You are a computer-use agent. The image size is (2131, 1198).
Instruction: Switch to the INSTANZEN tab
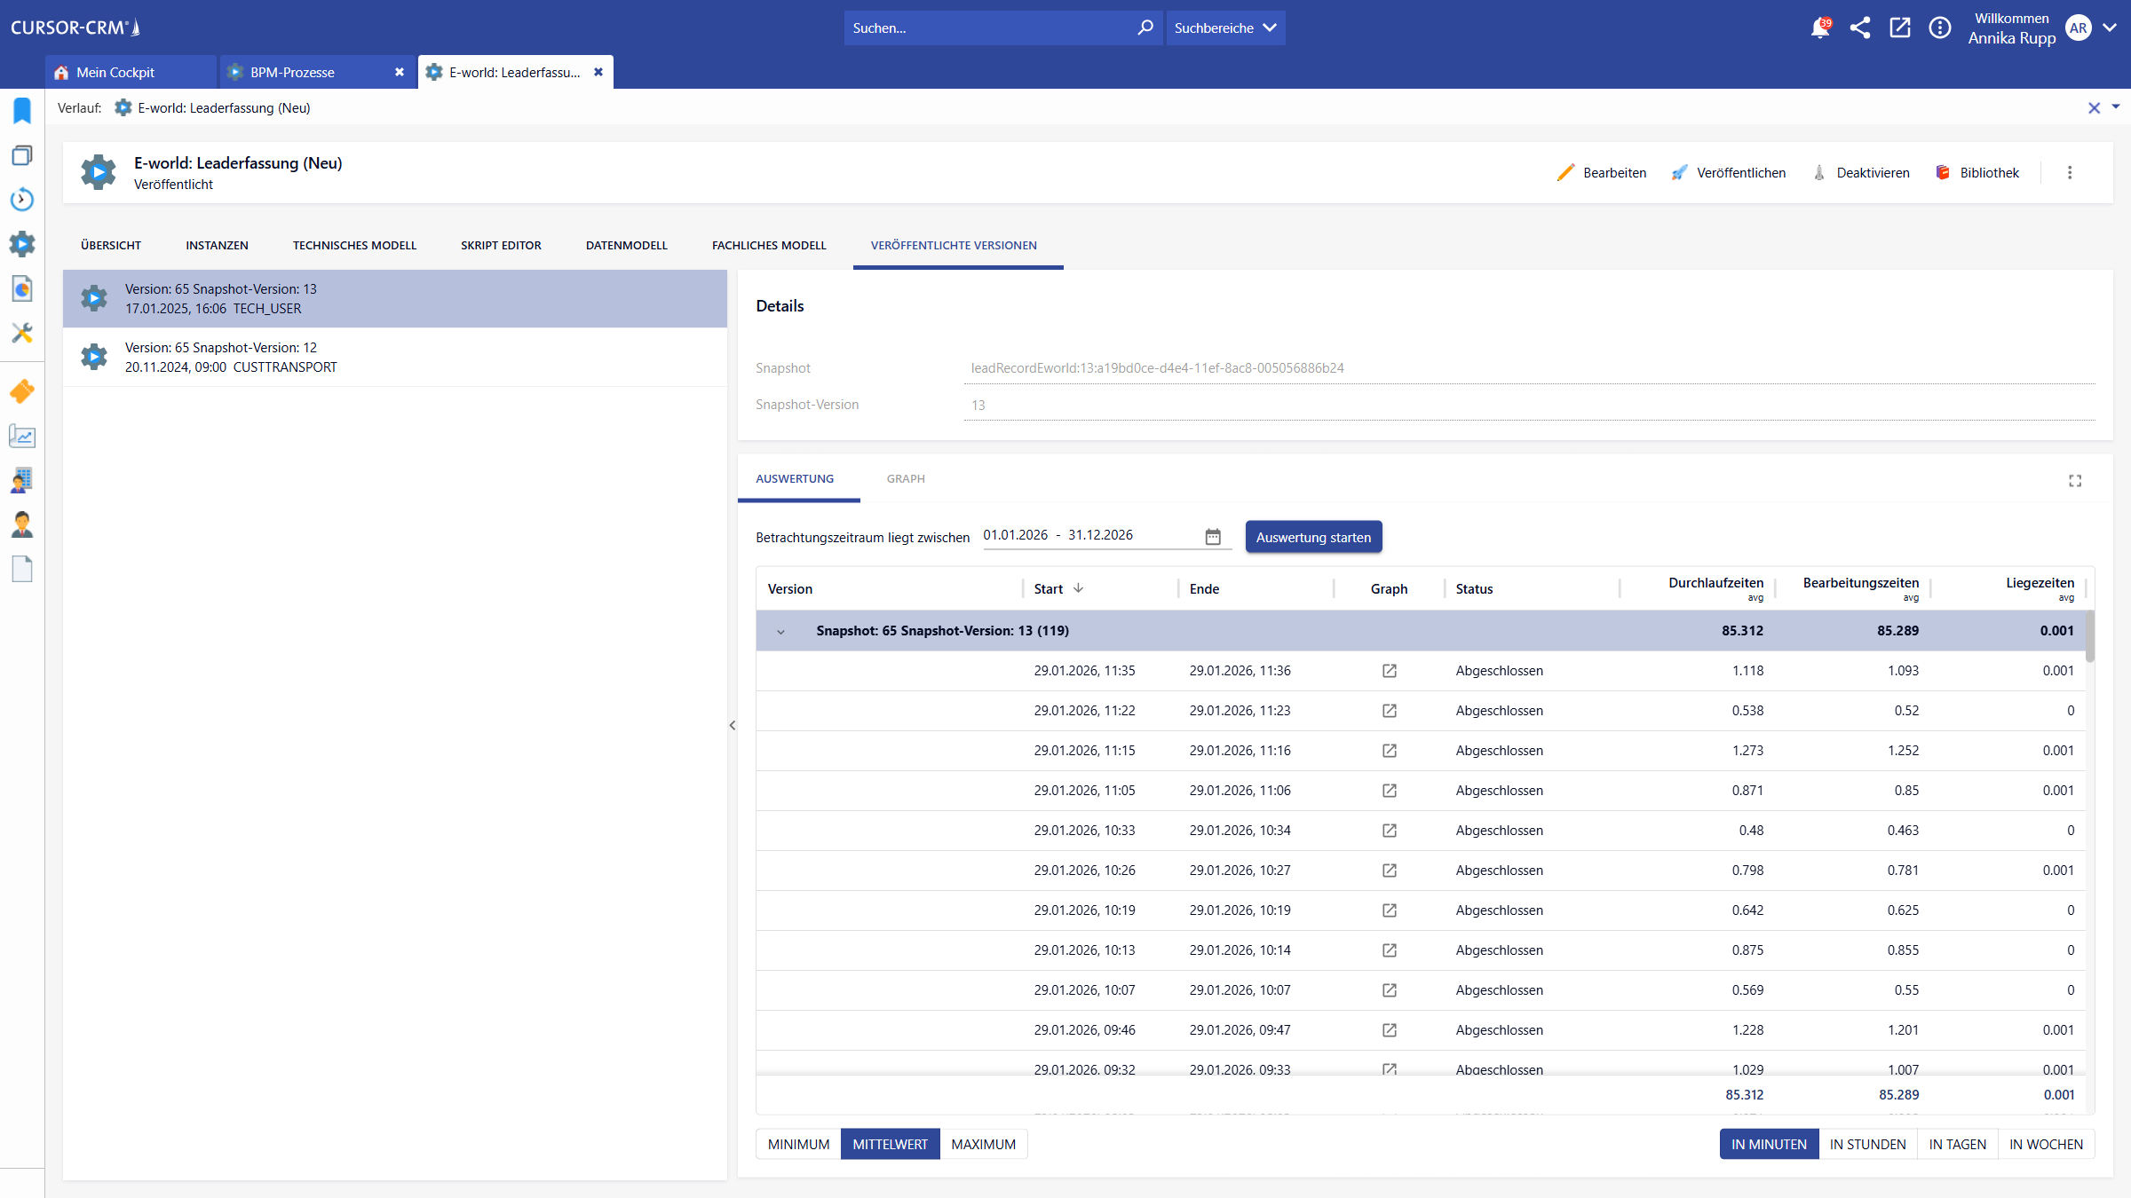[x=217, y=245]
